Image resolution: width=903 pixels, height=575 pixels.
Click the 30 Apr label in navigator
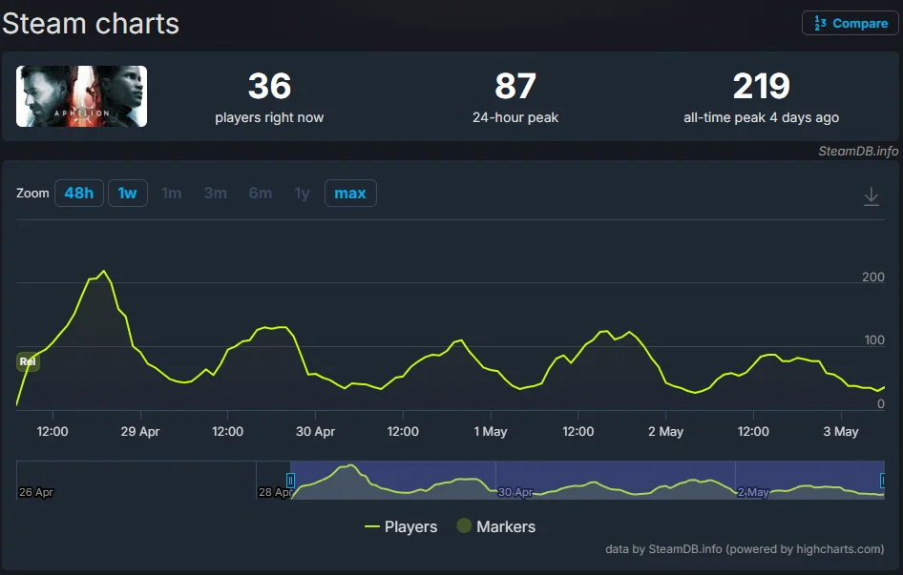tap(514, 492)
